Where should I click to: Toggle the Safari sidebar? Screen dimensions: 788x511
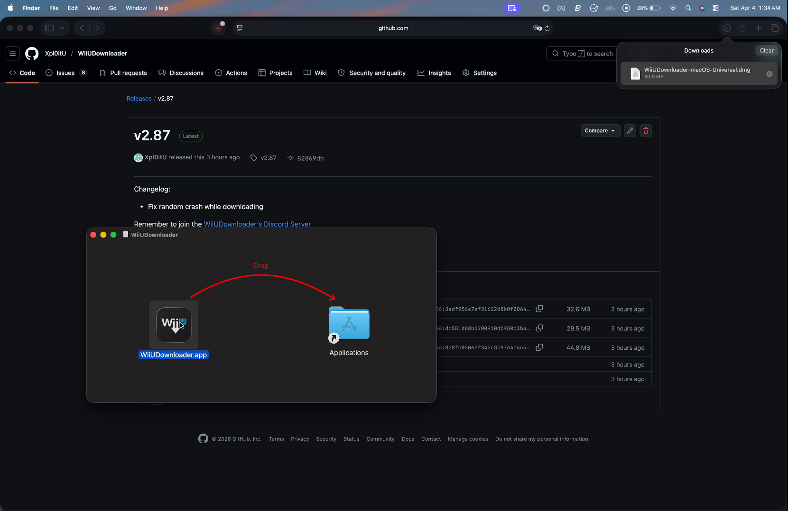point(49,27)
